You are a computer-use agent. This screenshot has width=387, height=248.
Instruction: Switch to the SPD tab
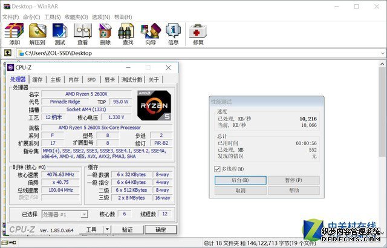point(91,79)
